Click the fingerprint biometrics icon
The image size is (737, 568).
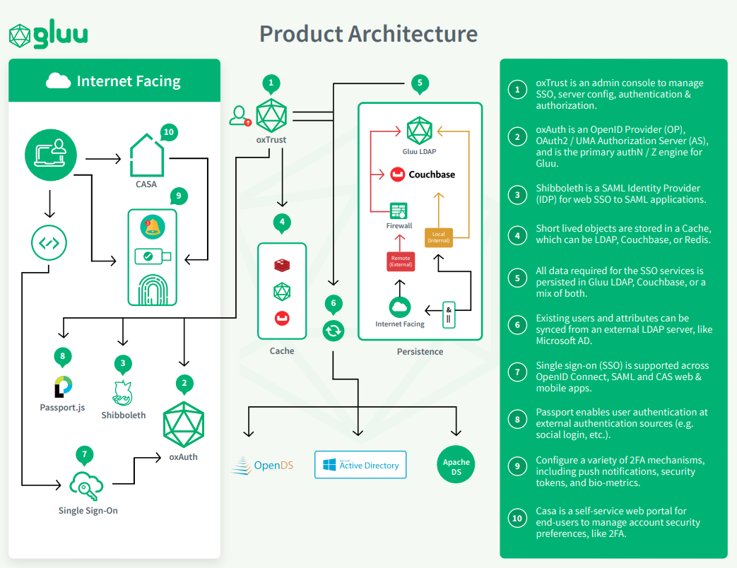(153, 287)
